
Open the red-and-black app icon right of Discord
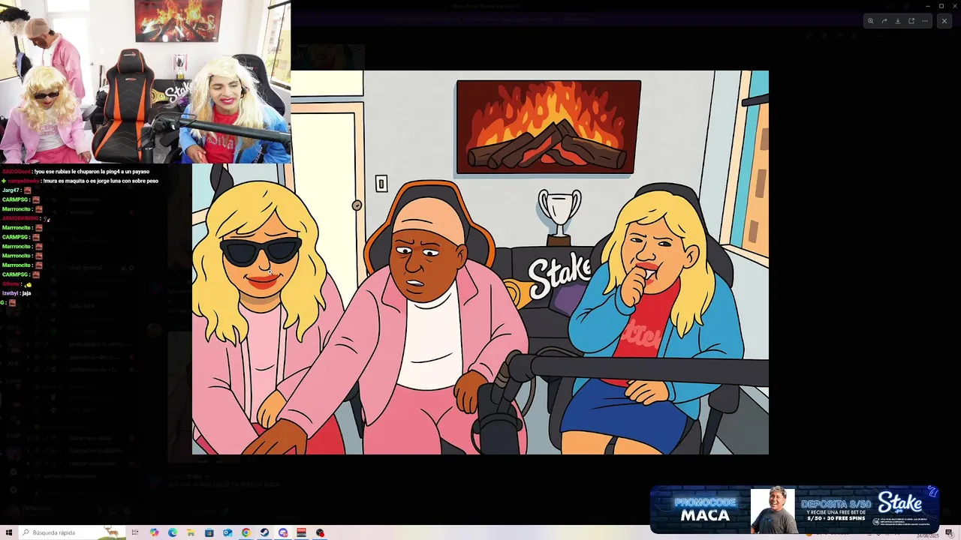pyautogui.click(x=301, y=532)
